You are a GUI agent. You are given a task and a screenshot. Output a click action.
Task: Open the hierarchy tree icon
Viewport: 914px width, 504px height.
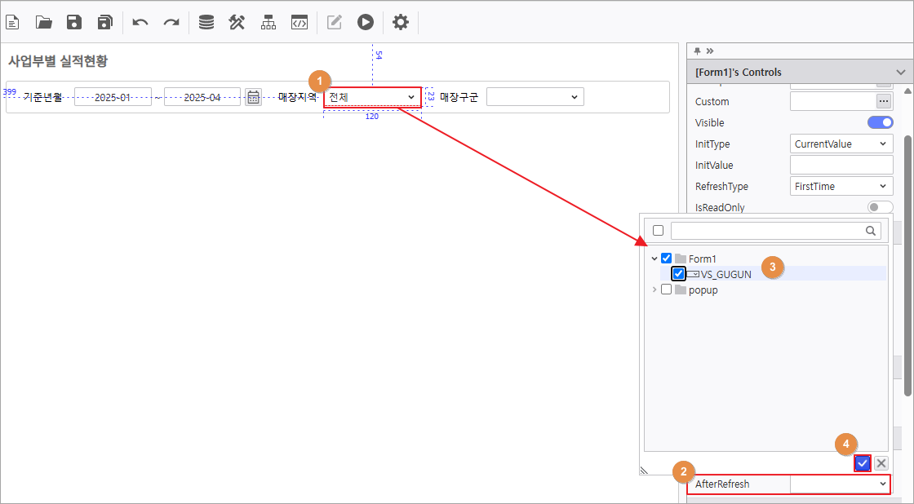point(268,22)
